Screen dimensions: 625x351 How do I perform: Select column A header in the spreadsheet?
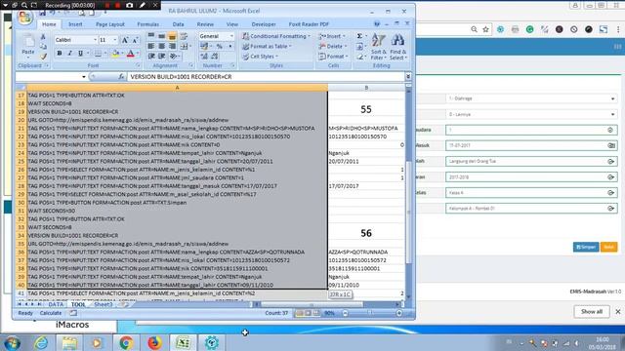pyautogui.click(x=178, y=88)
